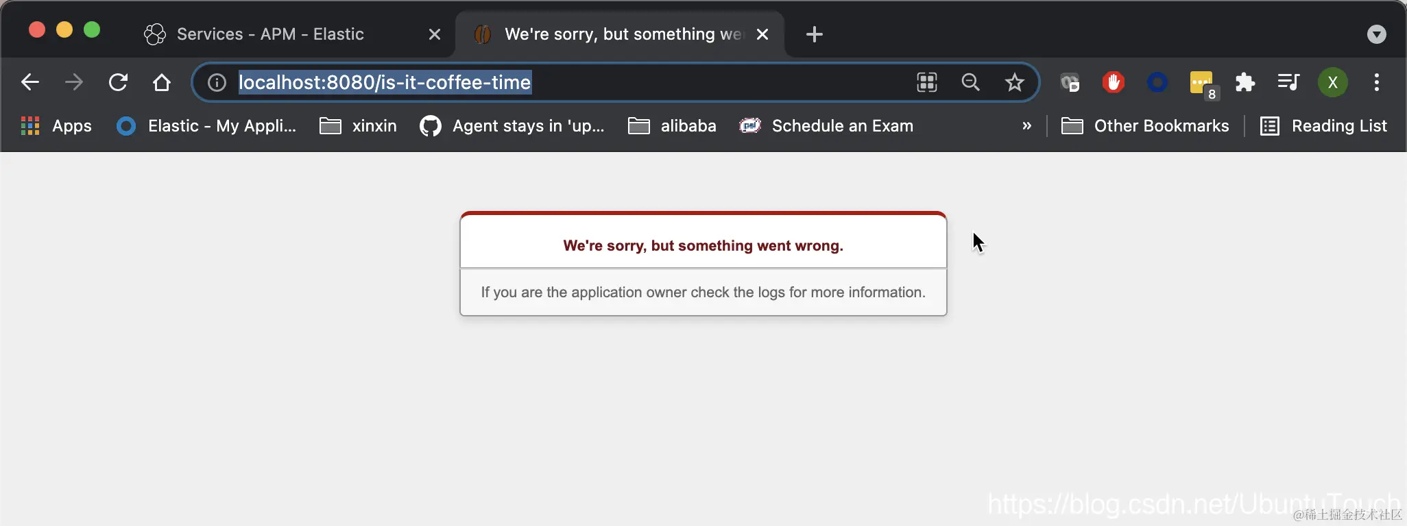Viewport: 1407px width, 526px height.
Task: Expand hidden bookmarks with double chevron
Action: [1026, 126]
